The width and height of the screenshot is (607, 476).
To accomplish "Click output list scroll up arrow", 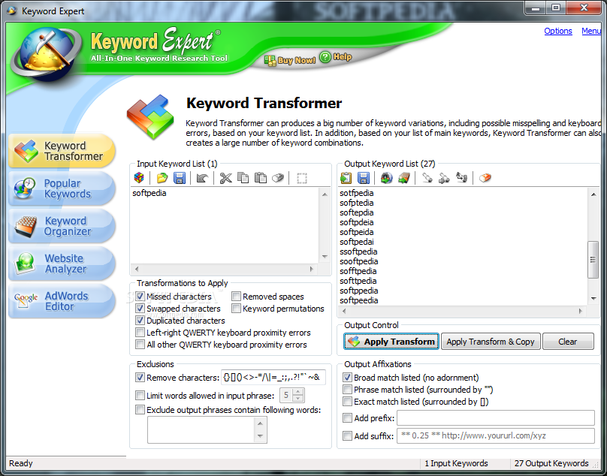I will coord(593,194).
